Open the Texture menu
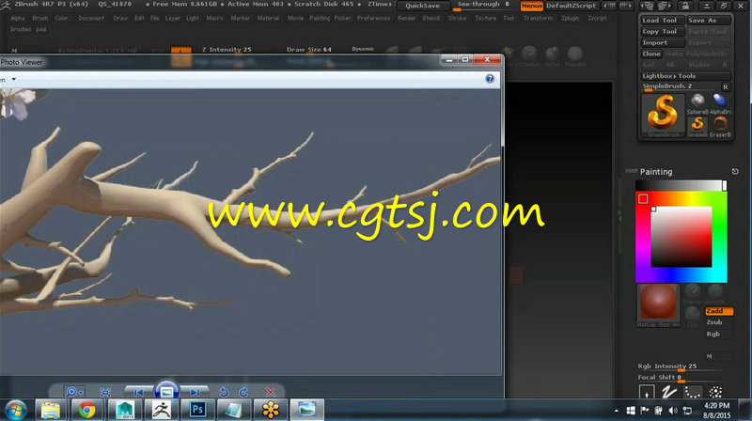Image resolution: width=752 pixels, height=421 pixels. [x=485, y=18]
